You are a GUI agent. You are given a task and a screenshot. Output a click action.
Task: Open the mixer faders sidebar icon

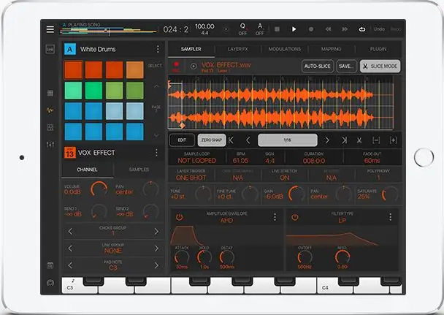tap(50, 145)
